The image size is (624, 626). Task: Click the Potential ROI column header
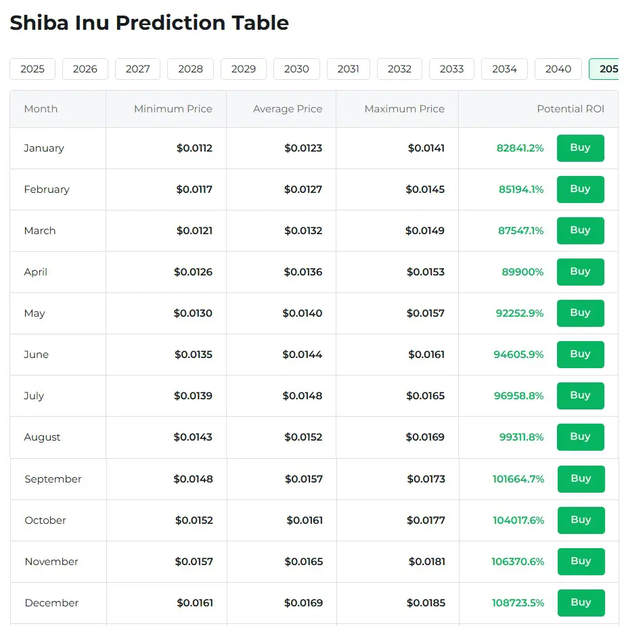point(571,108)
